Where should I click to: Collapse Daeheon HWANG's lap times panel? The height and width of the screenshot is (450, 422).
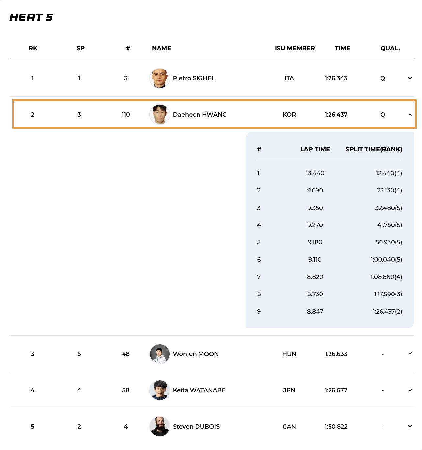coord(410,115)
